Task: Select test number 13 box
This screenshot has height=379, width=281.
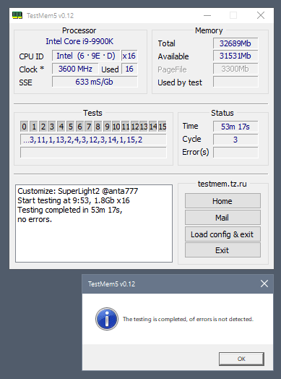Action: tap(144, 127)
